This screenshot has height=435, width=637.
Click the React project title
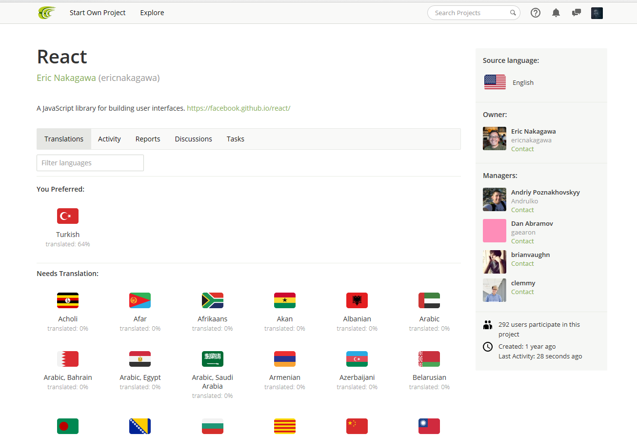(x=62, y=57)
